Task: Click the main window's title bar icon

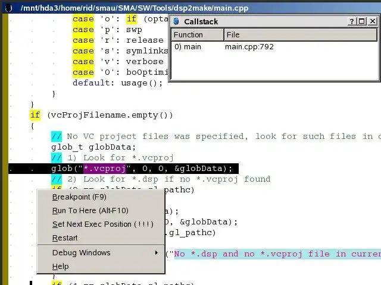Action: tap(8, 8)
